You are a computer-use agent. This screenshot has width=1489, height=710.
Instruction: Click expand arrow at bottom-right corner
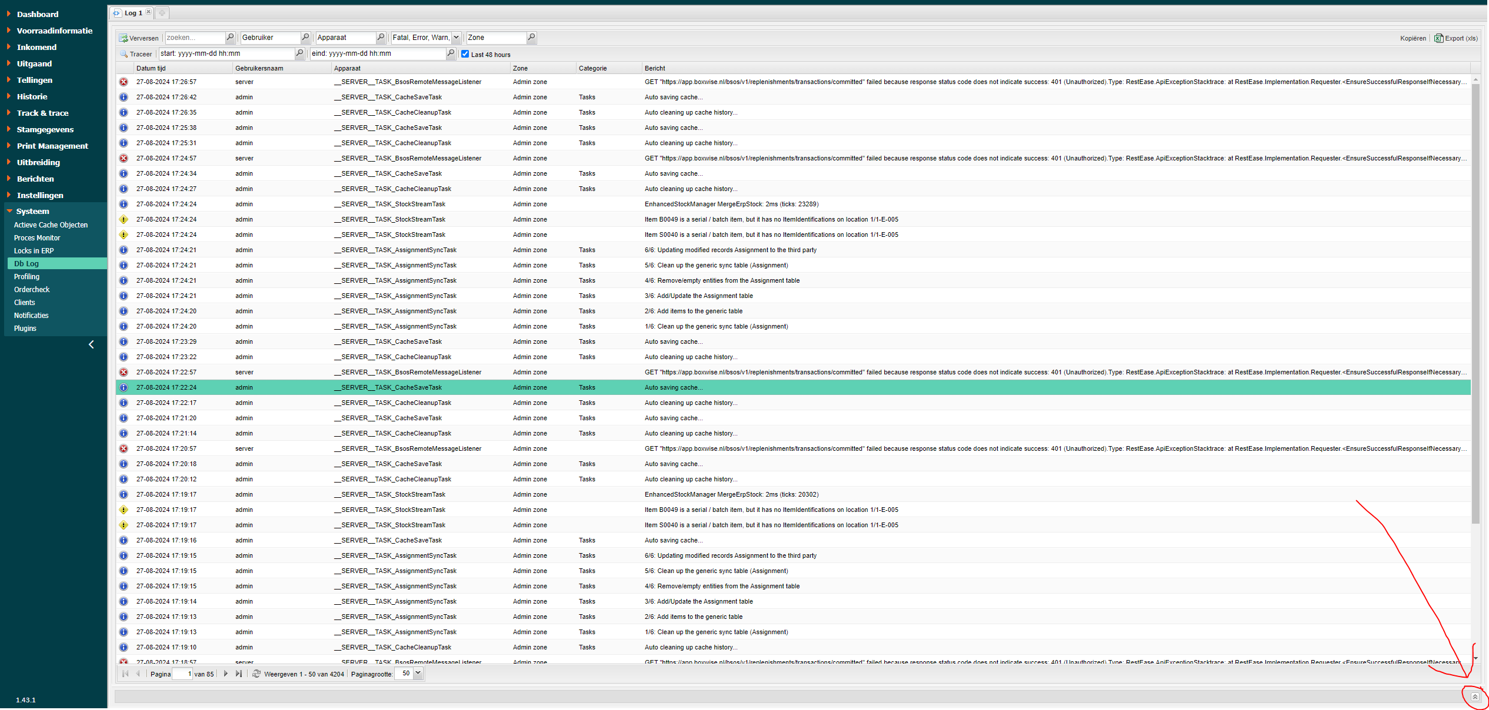coord(1474,696)
